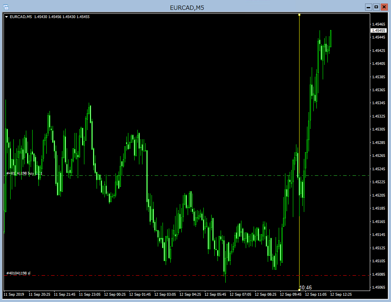Click price level 1.45305 on the scale
391x302 pixels.
coord(378,129)
